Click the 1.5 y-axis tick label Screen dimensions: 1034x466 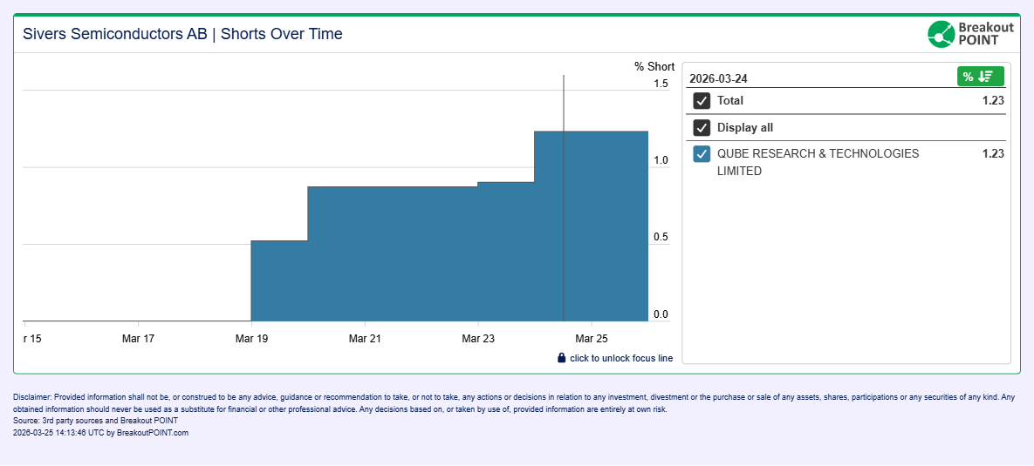tap(661, 84)
